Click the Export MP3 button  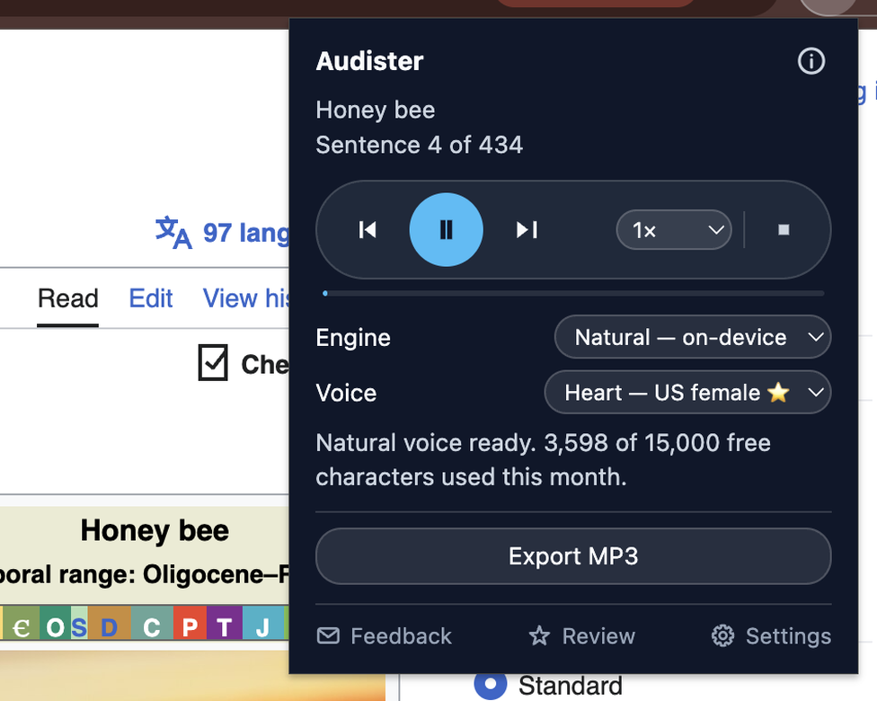pos(573,556)
